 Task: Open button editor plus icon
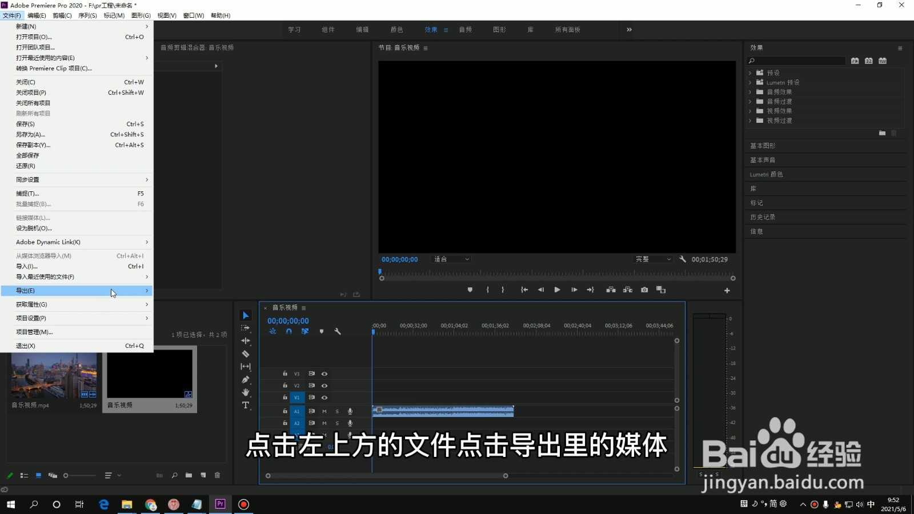[x=727, y=291]
